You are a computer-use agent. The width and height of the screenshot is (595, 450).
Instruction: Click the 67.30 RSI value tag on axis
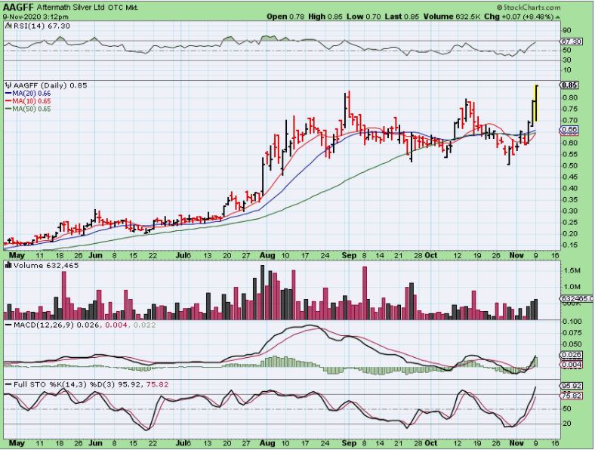point(572,42)
